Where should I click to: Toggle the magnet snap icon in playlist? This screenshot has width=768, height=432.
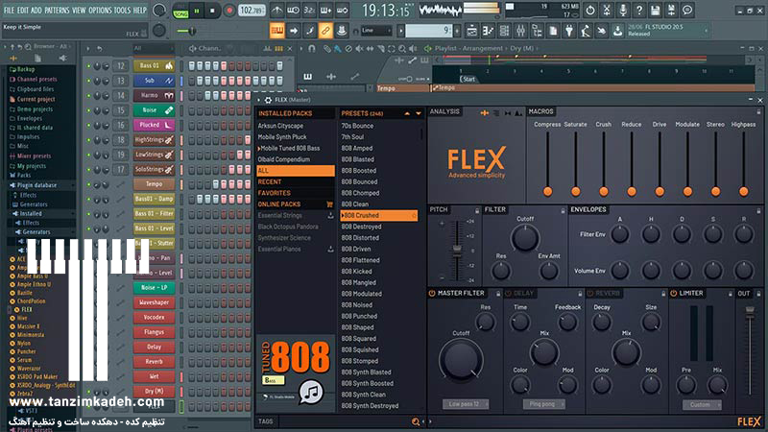pos(311,49)
